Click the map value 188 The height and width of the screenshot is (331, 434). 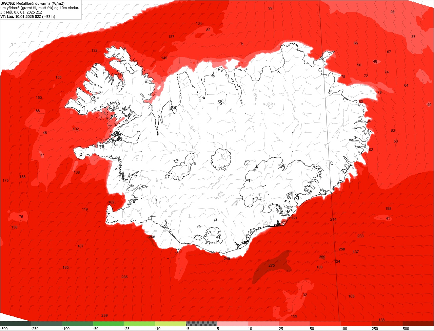point(22,177)
